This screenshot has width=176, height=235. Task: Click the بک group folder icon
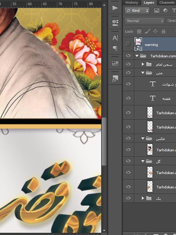click(x=149, y=198)
